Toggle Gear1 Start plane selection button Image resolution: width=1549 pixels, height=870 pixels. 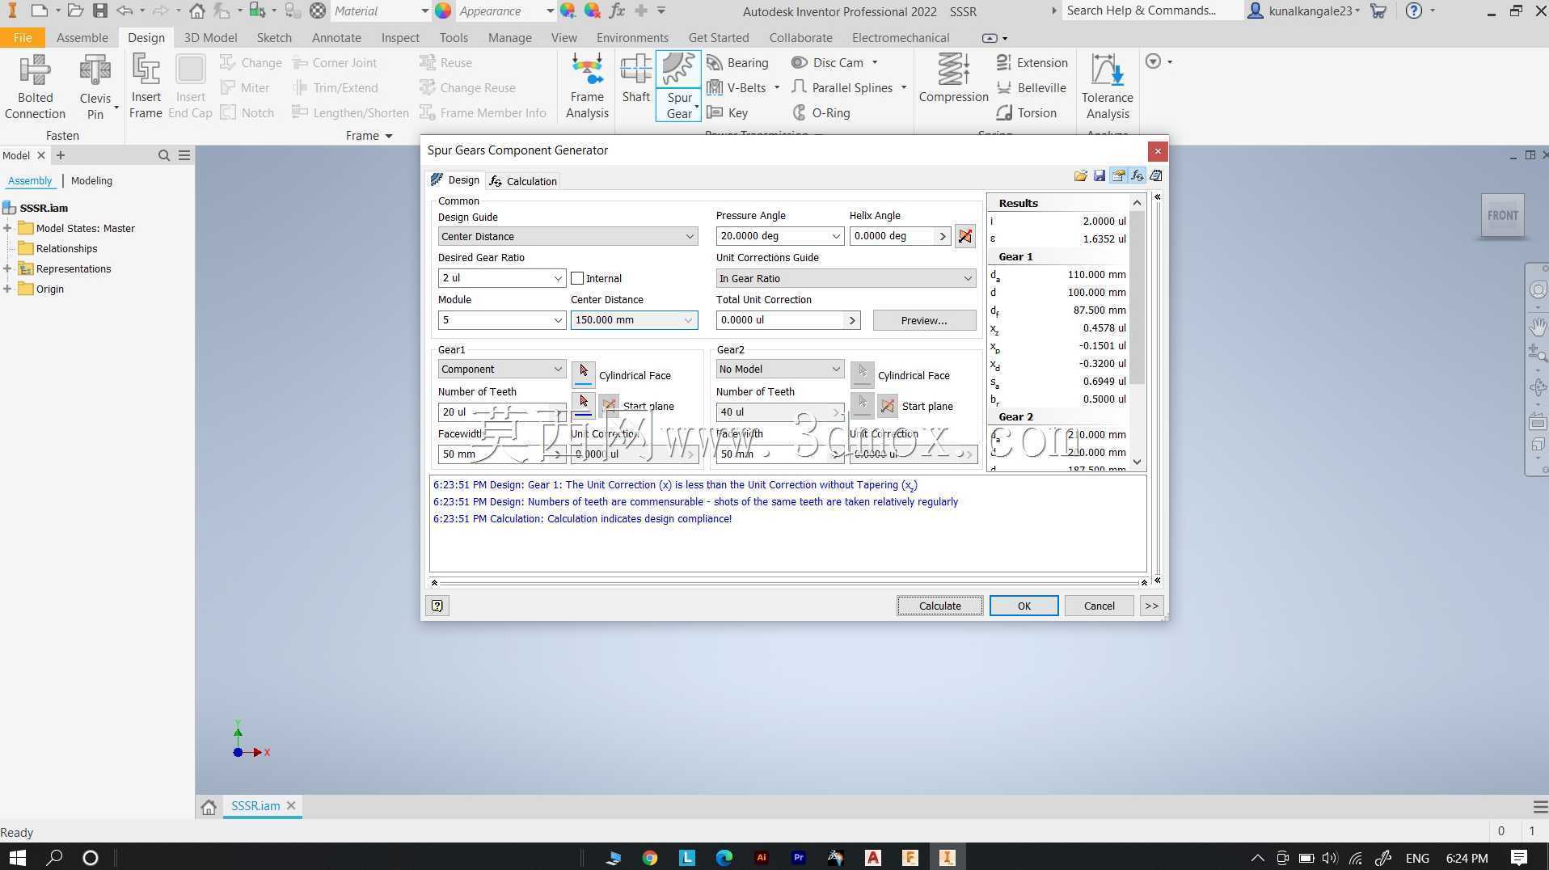coord(583,404)
